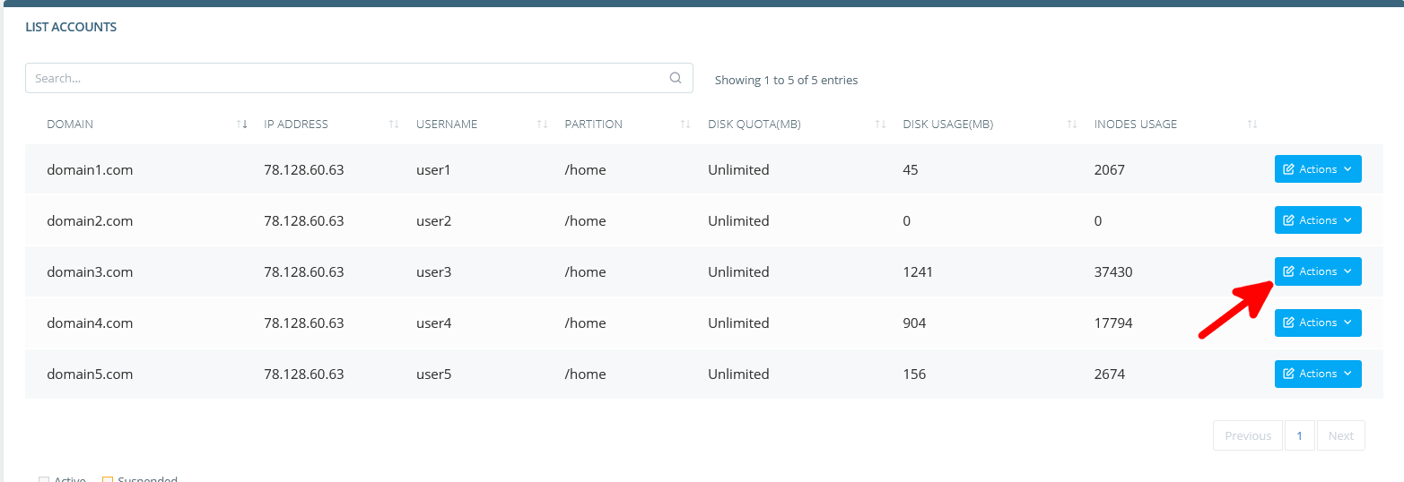Sort by Username column arrows
The height and width of the screenshot is (482, 1404).
542,125
